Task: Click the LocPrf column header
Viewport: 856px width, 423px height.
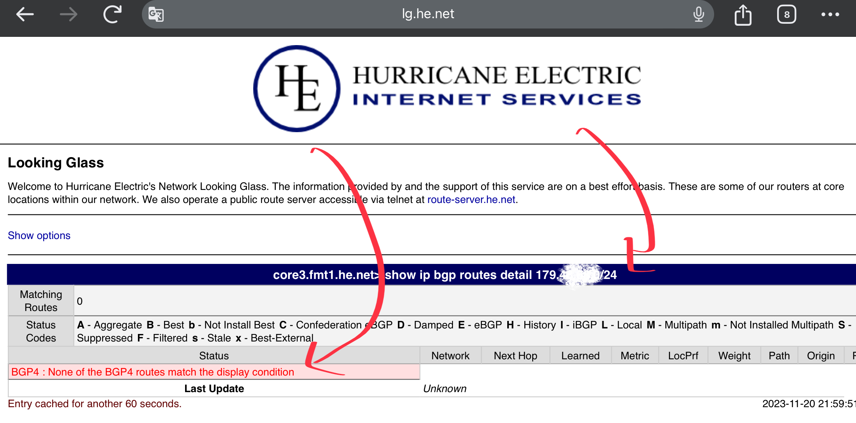Action: 683,356
